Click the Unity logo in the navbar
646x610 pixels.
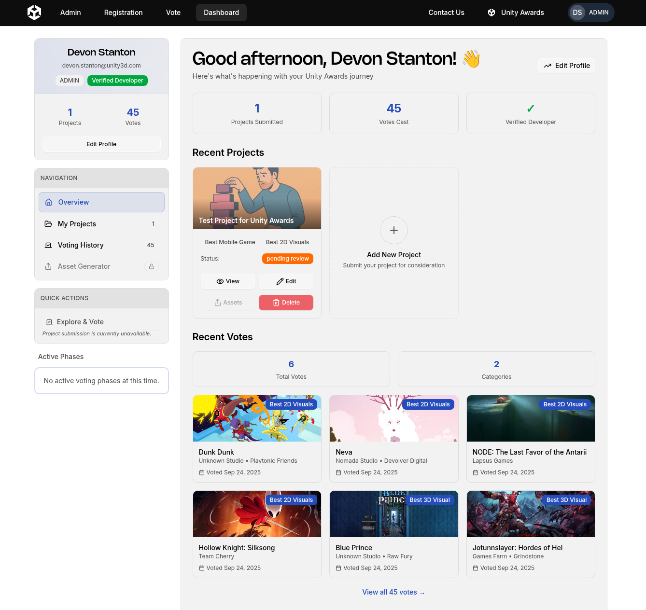click(x=34, y=13)
